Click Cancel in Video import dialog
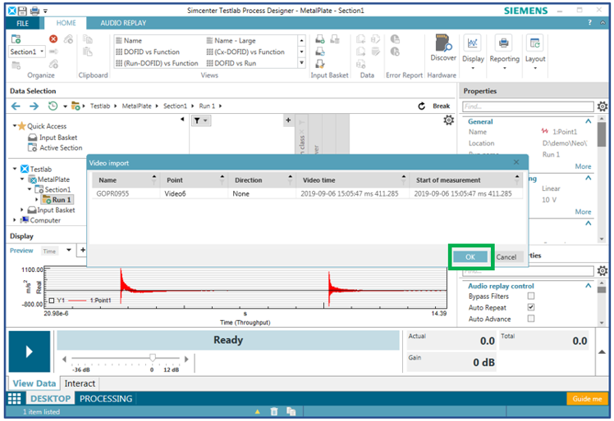The height and width of the screenshot is (421, 614). click(x=506, y=256)
